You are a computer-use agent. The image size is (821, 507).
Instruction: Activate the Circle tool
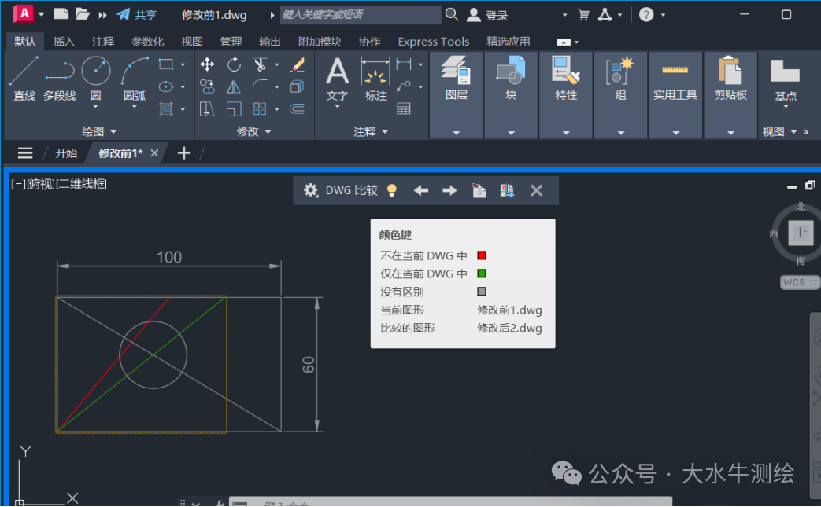(94, 69)
